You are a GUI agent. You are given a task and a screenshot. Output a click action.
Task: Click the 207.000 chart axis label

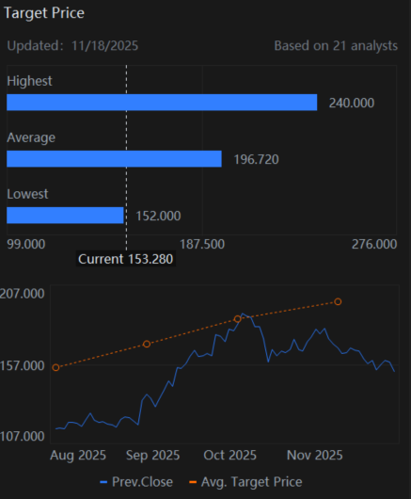click(22, 294)
